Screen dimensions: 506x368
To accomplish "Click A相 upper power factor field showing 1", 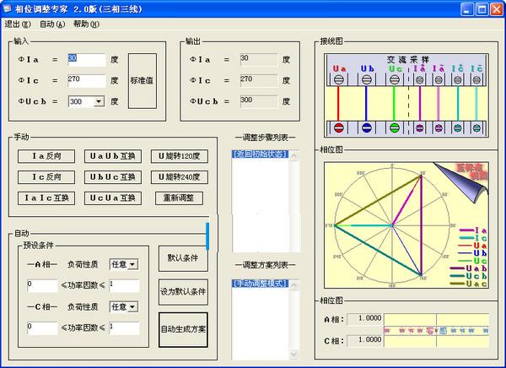I will pyautogui.click(x=125, y=285).
